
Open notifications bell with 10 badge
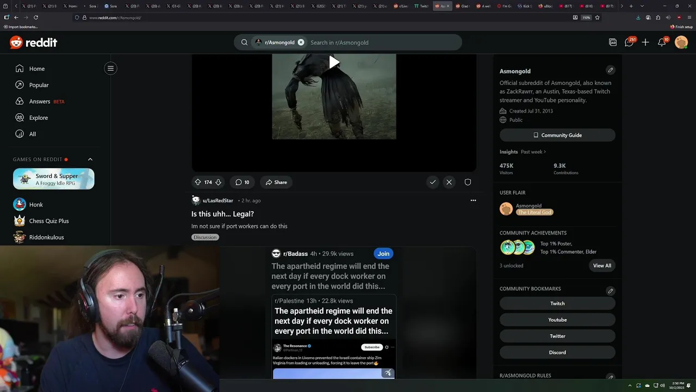(x=662, y=42)
